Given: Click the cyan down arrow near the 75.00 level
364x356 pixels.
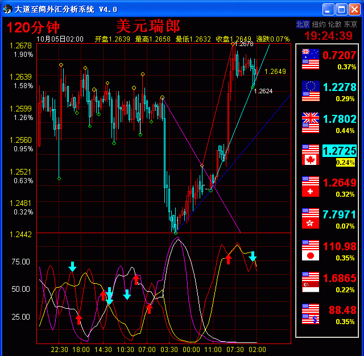Looking at the screenshot, I should (x=72, y=266).
